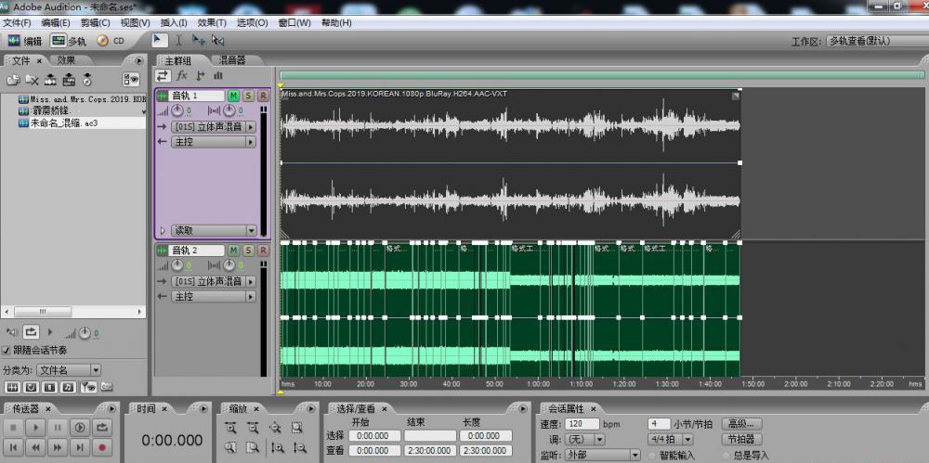Open automation mode 读取 dropdown on 音轨 1
Viewport: 929px width, 463px height.
(x=214, y=230)
